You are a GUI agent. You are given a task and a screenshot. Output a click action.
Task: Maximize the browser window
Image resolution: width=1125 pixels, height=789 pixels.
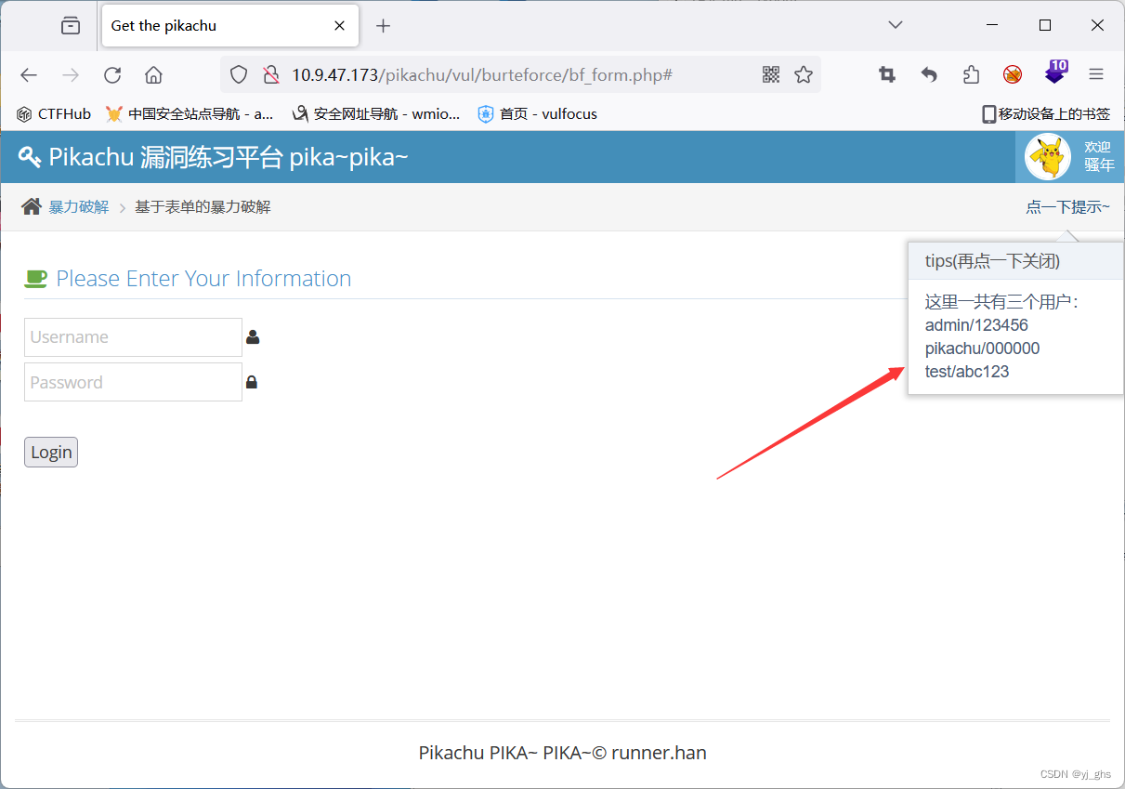1045,25
